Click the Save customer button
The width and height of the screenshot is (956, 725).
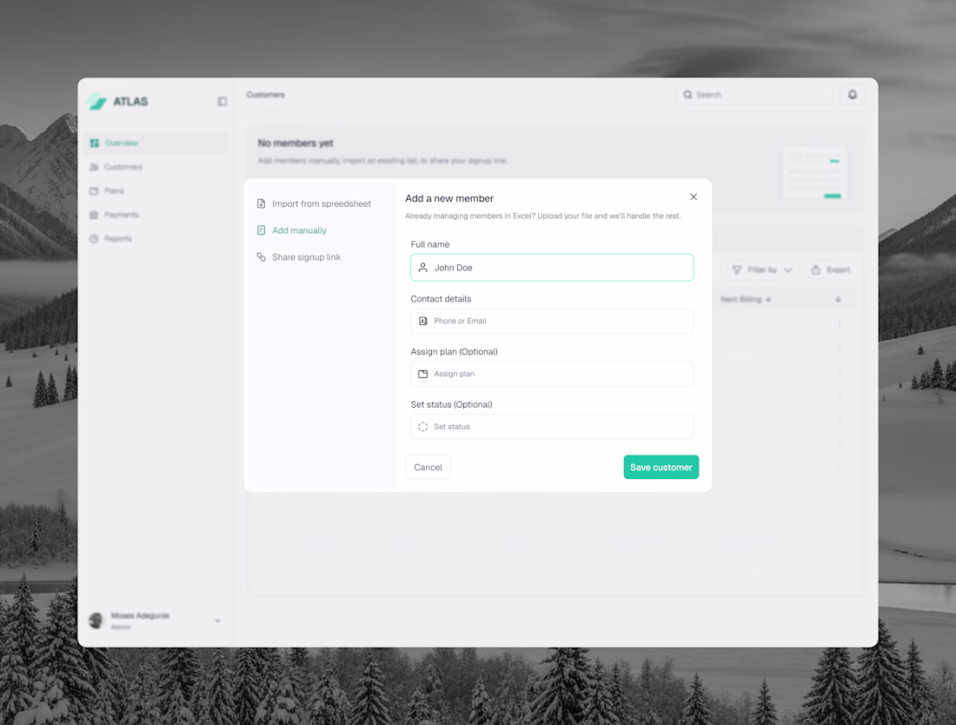tap(661, 467)
